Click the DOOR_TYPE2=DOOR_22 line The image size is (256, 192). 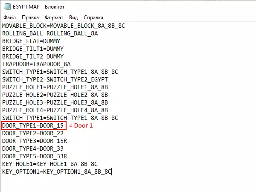(33, 133)
